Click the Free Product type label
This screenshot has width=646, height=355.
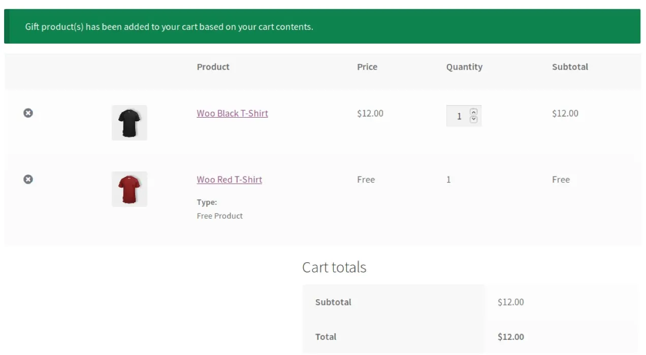(219, 216)
